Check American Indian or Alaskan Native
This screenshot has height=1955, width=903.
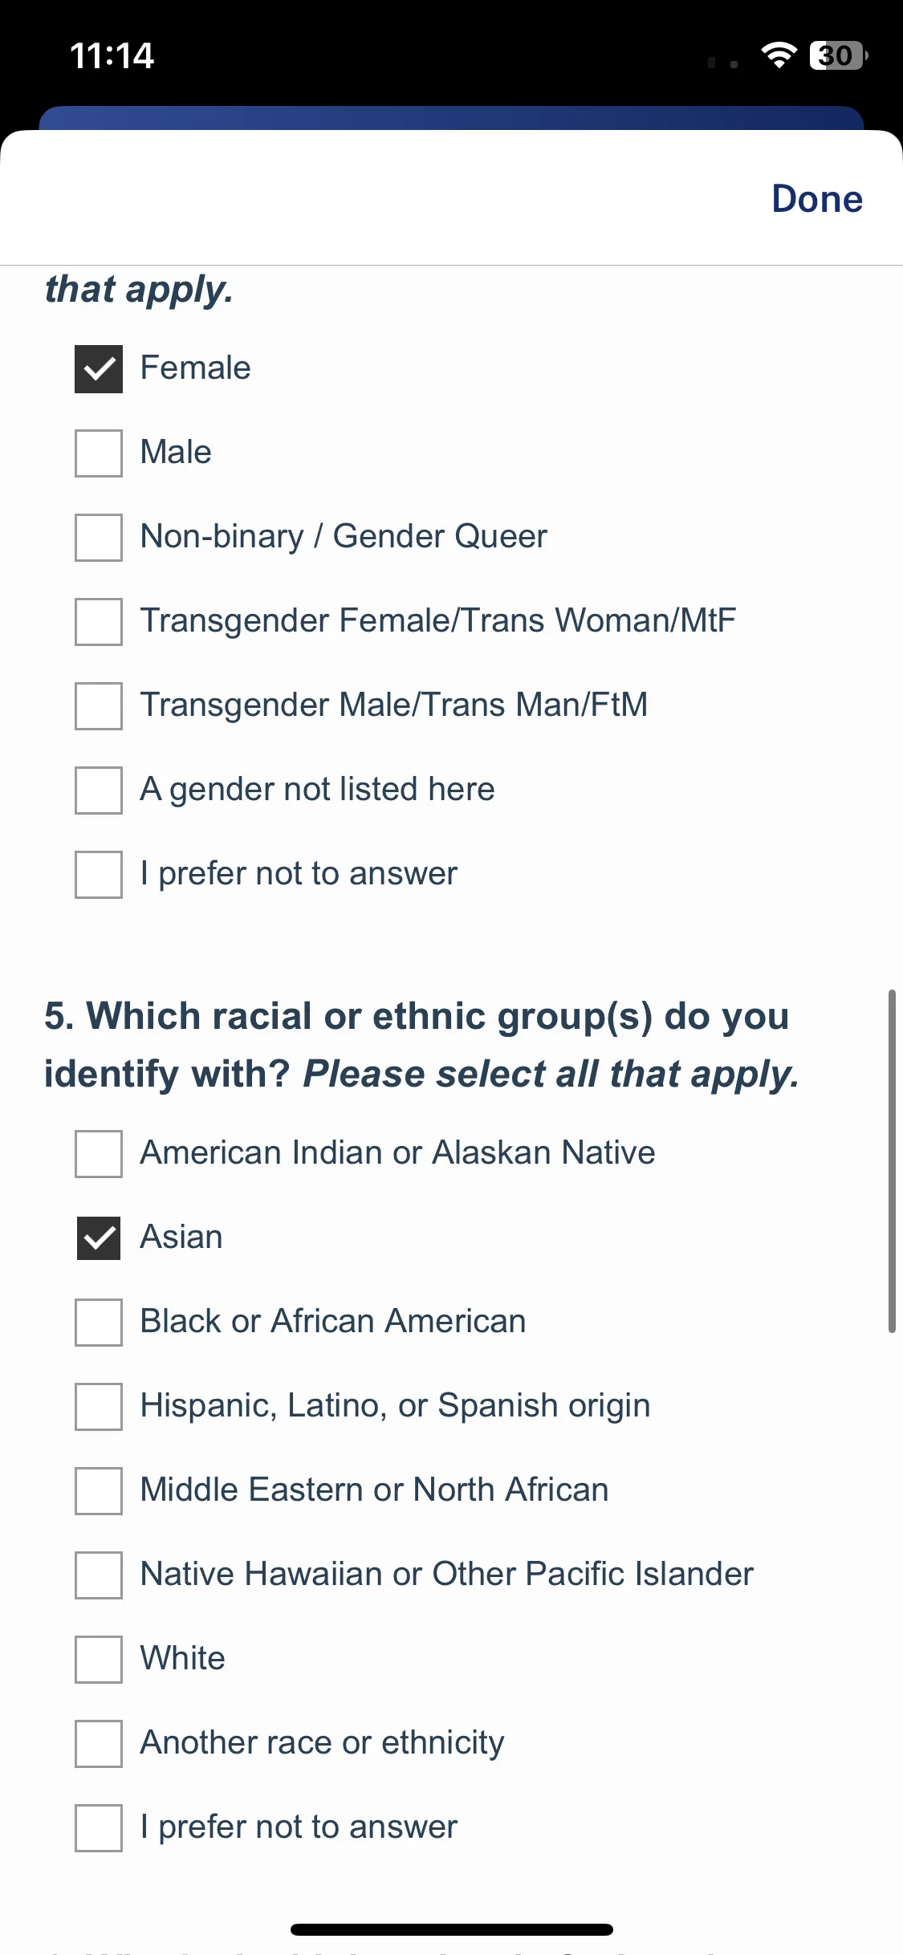point(99,1154)
